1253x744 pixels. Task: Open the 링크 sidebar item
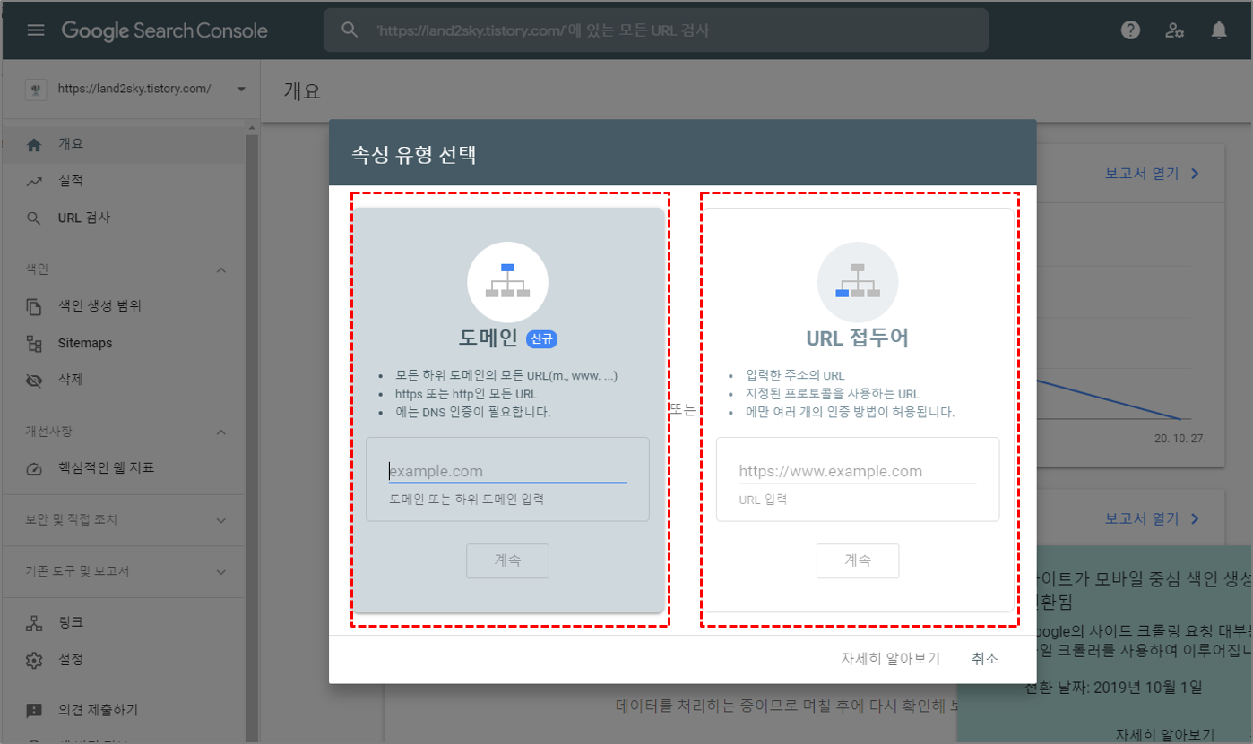point(123,623)
